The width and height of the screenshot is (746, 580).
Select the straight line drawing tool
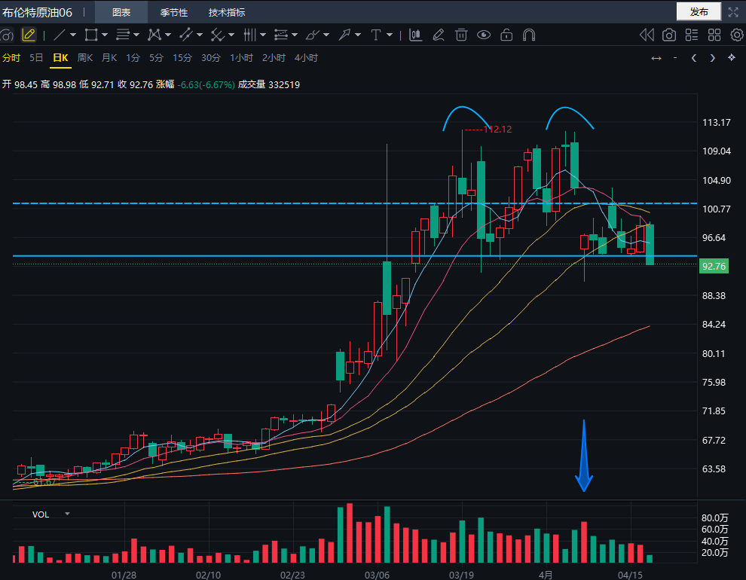tap(60, 35)
